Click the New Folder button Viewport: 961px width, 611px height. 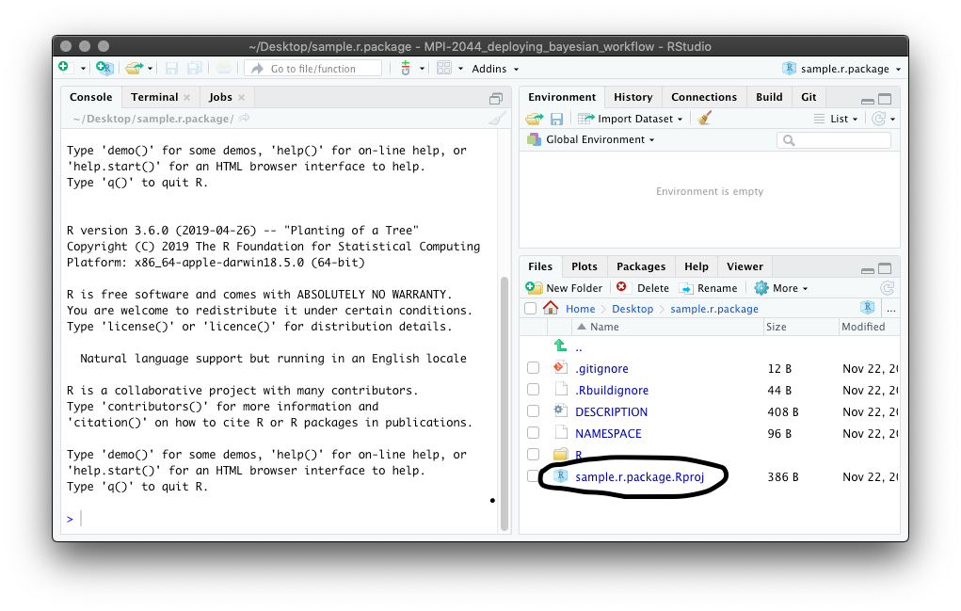click(x=564, y=288)
